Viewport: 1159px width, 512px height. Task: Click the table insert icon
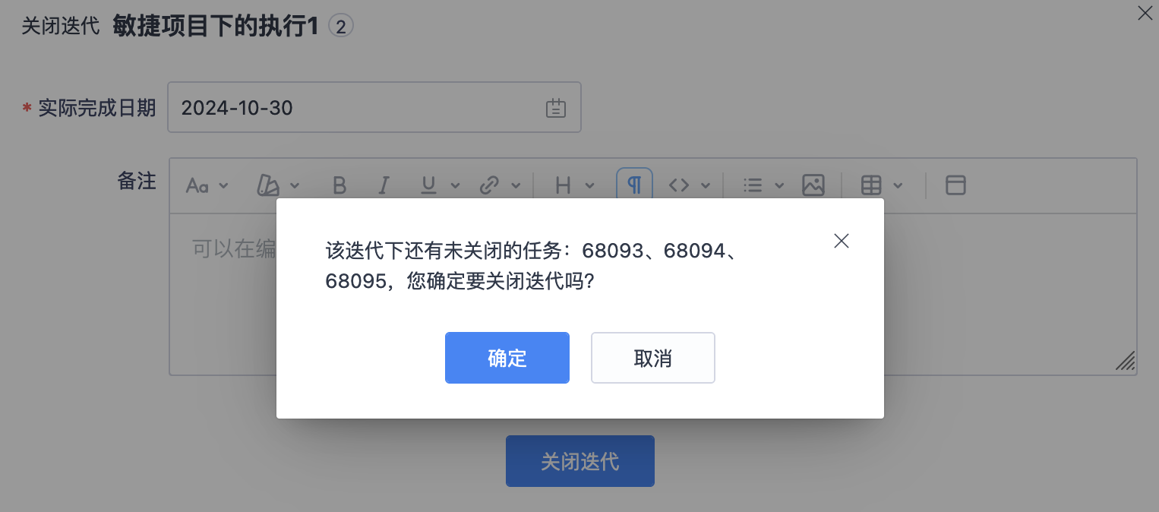tap(871, 185)
